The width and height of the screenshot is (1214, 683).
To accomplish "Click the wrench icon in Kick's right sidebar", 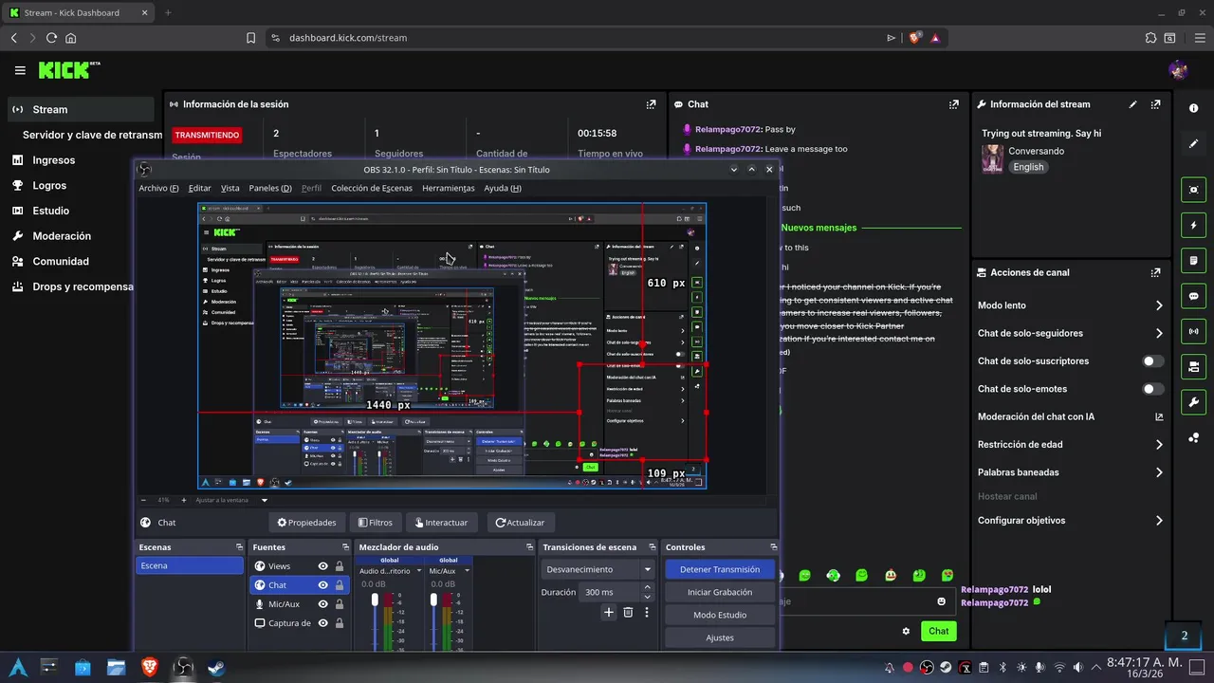I will tap(1194, 402).
